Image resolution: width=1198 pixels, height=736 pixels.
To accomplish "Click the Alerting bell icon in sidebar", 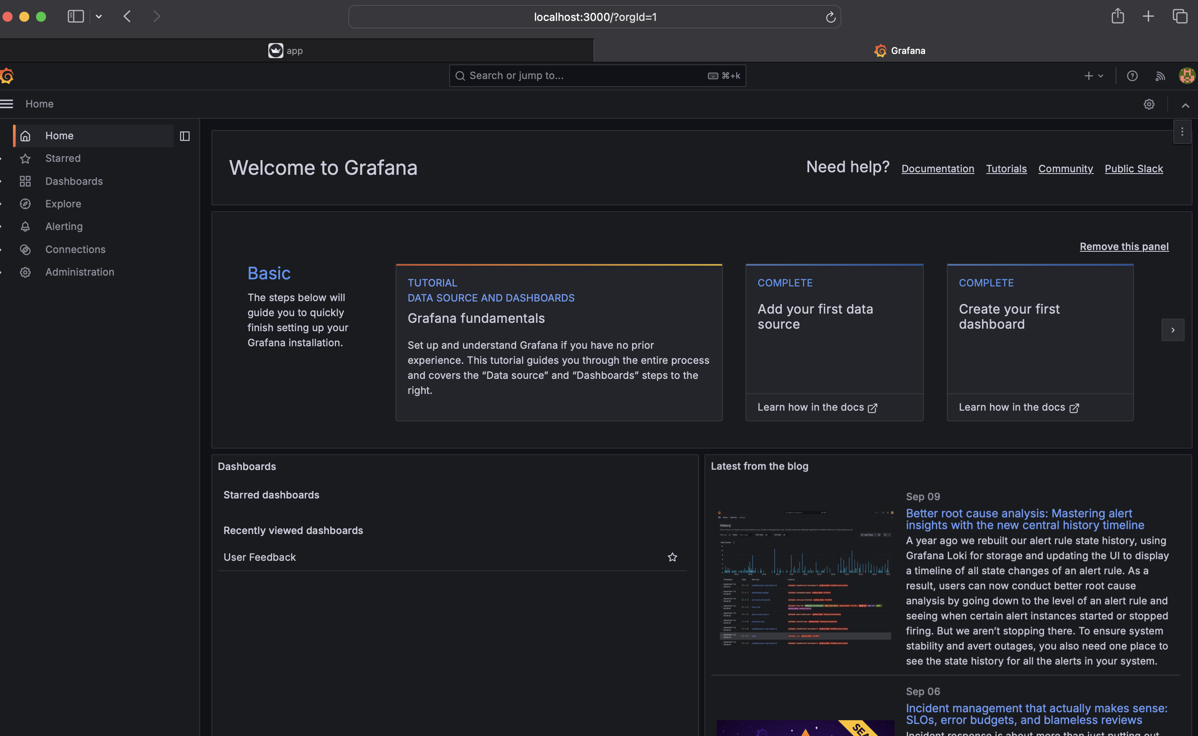I will (x=26, y=226).
